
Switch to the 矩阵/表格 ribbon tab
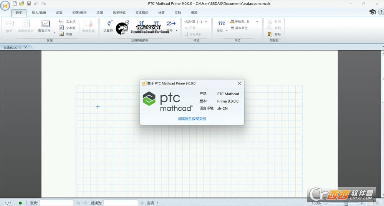click(79, 13)
